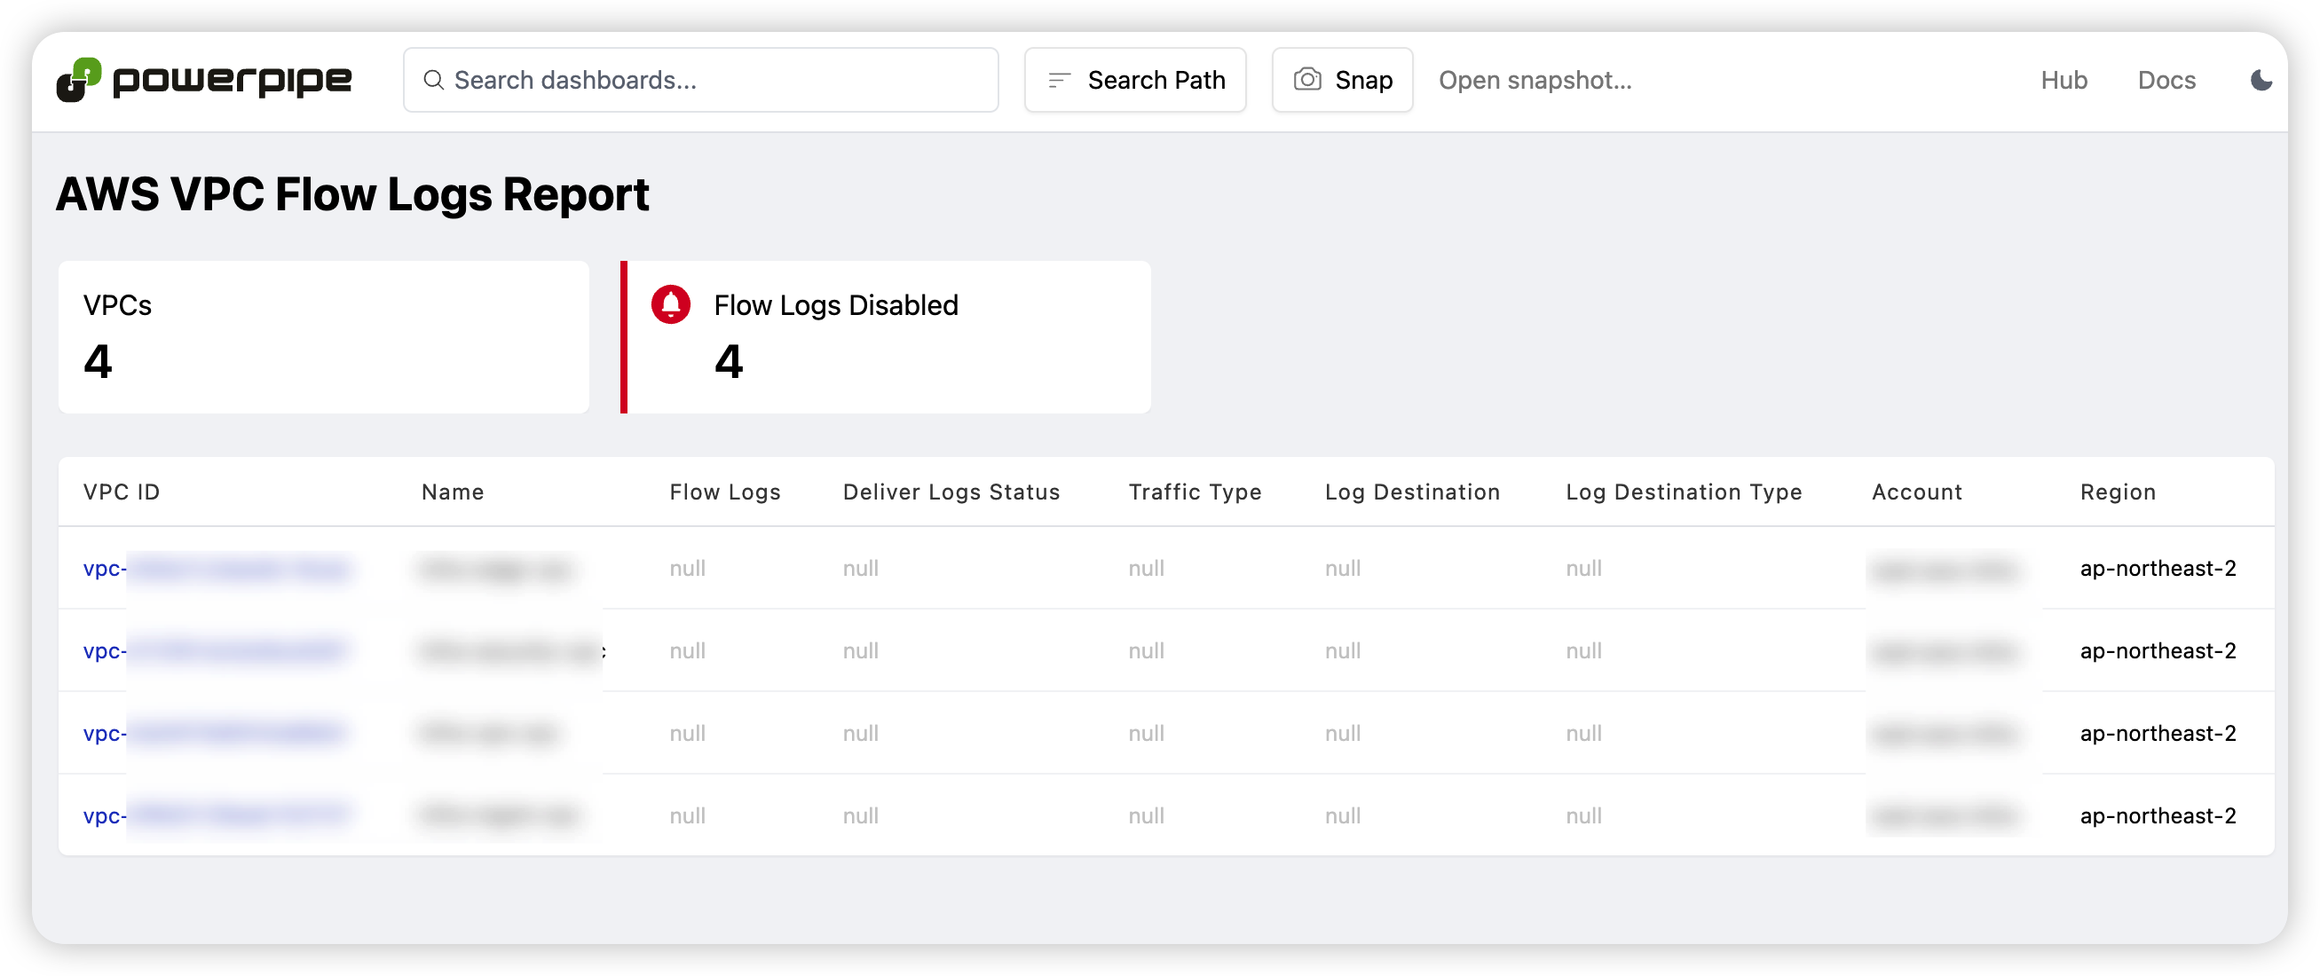
Task: Select the Flow Logs Disabled card
Action: [x=888, y=337]
